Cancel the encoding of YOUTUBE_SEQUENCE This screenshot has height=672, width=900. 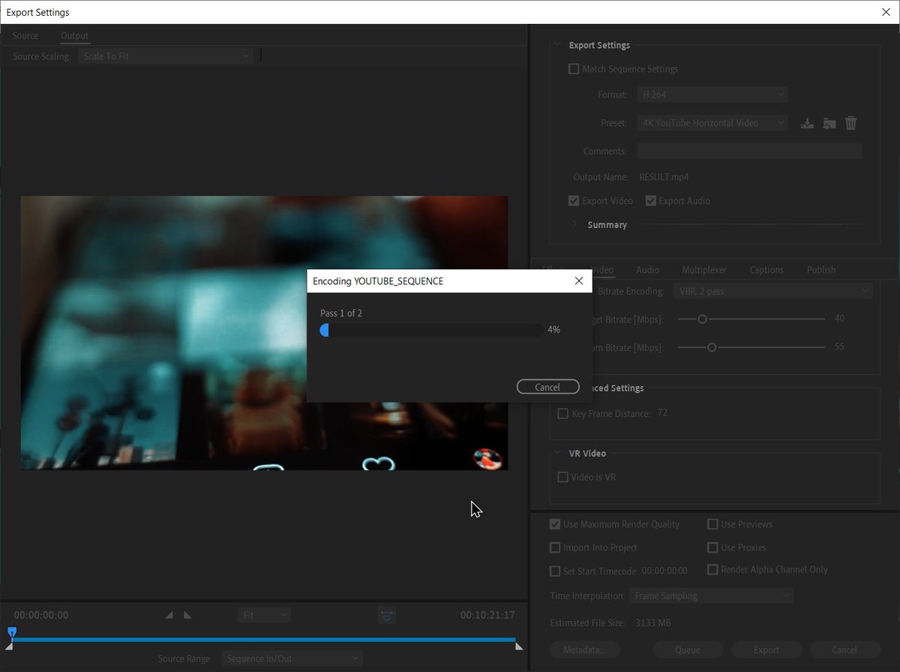pos(547,386)
